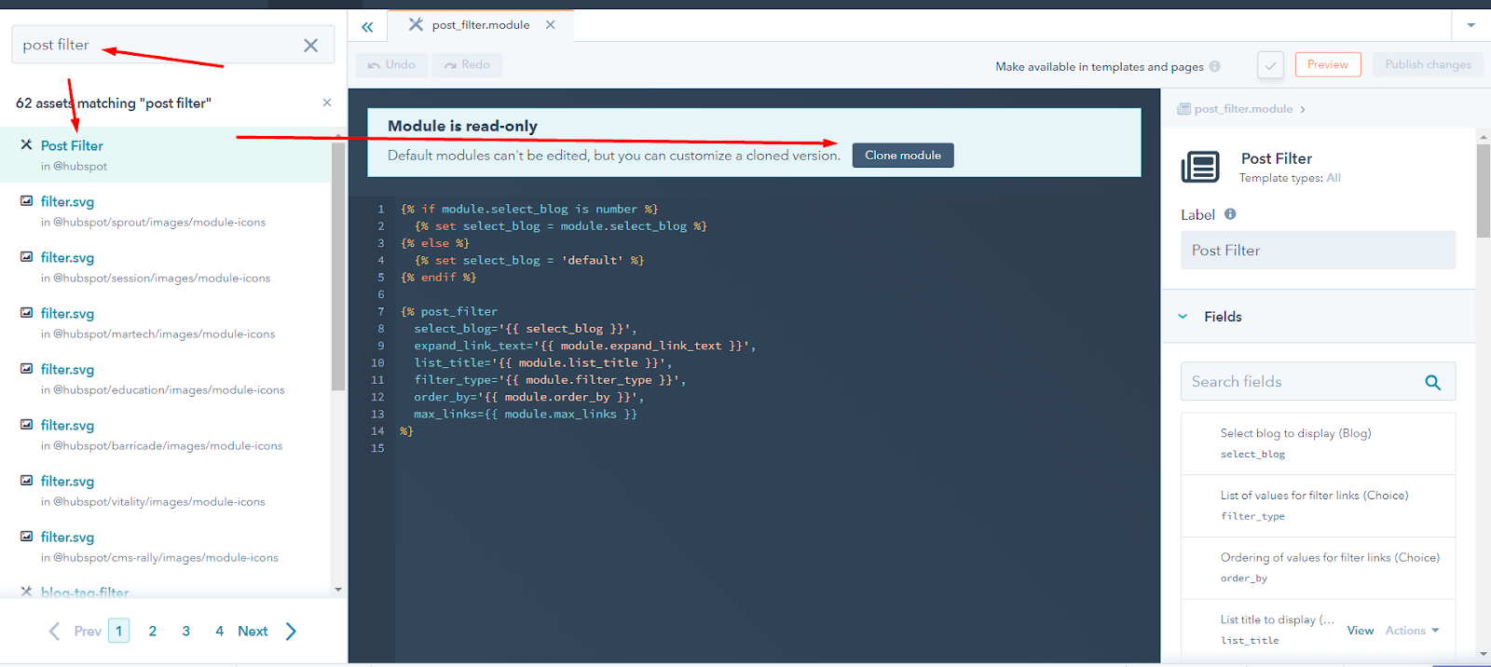Click Publish changes button
Viewport: 1491px width, 667px height.
pos(1428,64)
